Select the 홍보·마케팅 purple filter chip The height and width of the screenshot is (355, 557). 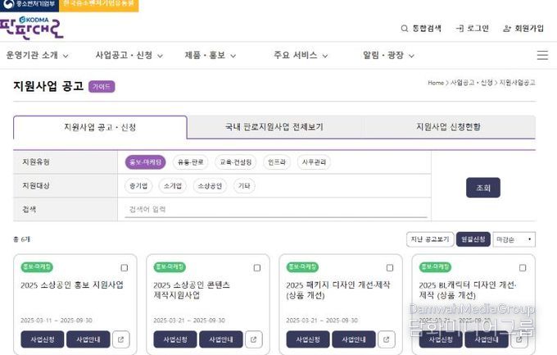click(145, 162)
